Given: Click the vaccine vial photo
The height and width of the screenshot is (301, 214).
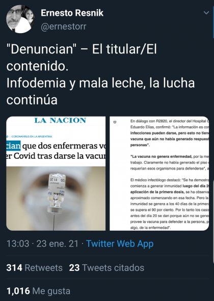Looking at the screenshot, I should coord(56,199).
